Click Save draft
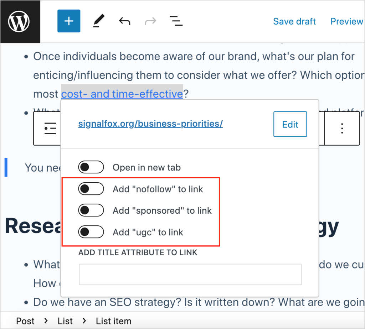Screen dimensions: 365x329 (x=294, y=21)
